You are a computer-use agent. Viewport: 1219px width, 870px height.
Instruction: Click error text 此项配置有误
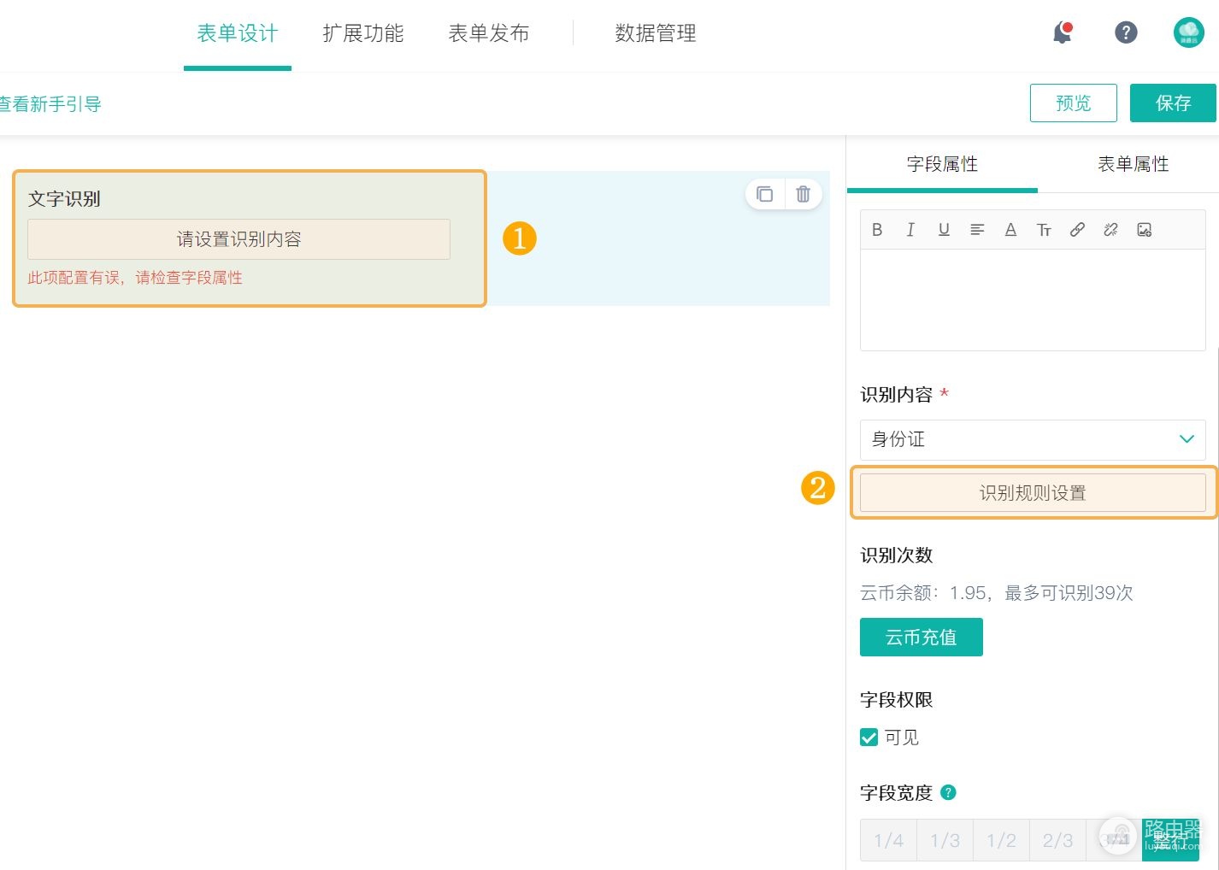click(135, 278)
